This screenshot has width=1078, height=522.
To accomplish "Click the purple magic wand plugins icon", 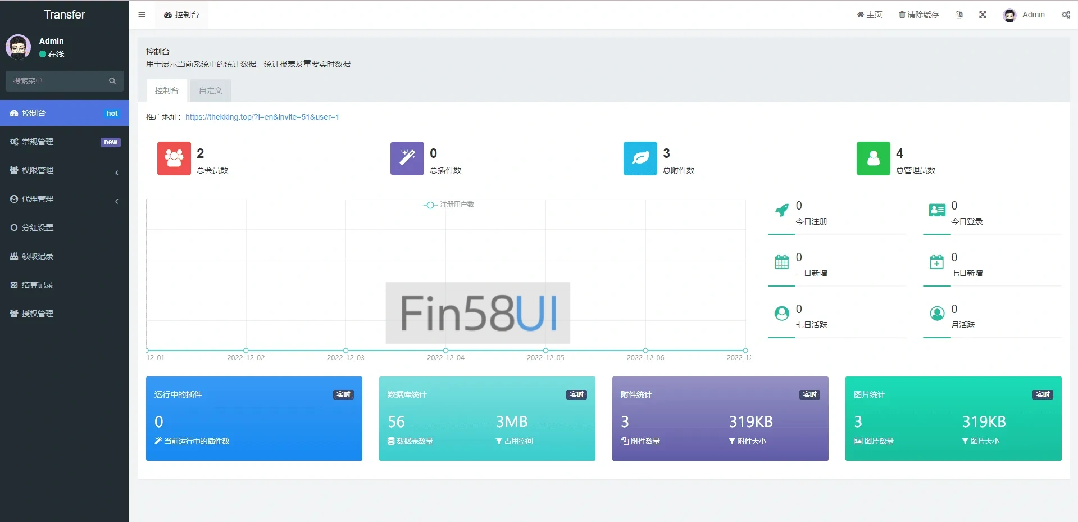I will coord(407,158).
